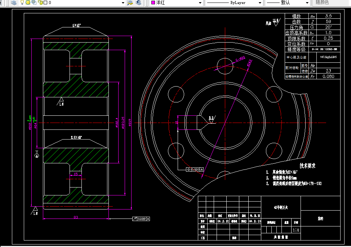Open the ByLayer linetype dropdown
The width and height of the screenshot is (351, 247).
(x=260, y=3)
